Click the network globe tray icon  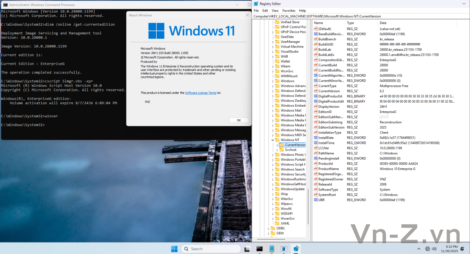(427, 249)
